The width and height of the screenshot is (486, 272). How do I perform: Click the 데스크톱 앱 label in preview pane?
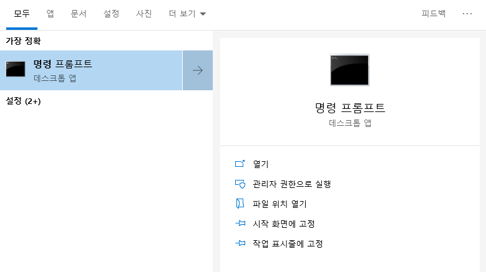click(350, 123)
